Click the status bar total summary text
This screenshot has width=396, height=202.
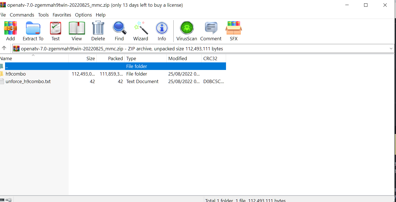(245, 200)
